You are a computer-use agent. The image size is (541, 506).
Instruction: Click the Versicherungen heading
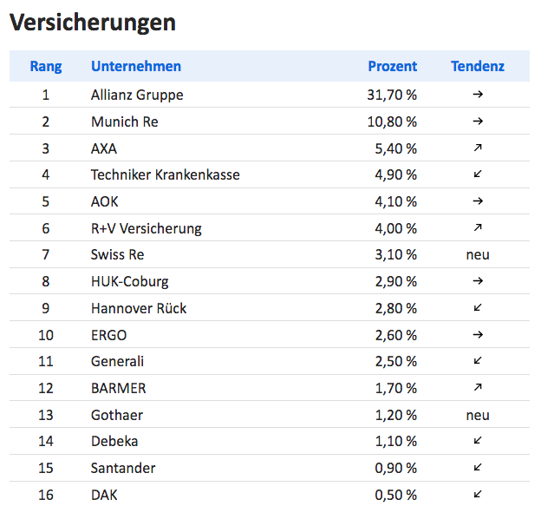click(x=93, y=22)
